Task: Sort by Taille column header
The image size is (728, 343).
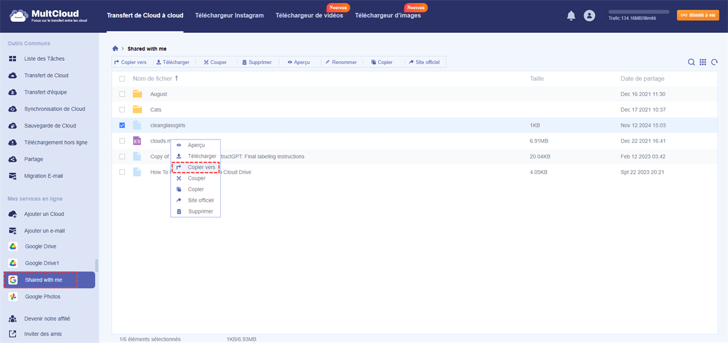Action: (537, 78)
